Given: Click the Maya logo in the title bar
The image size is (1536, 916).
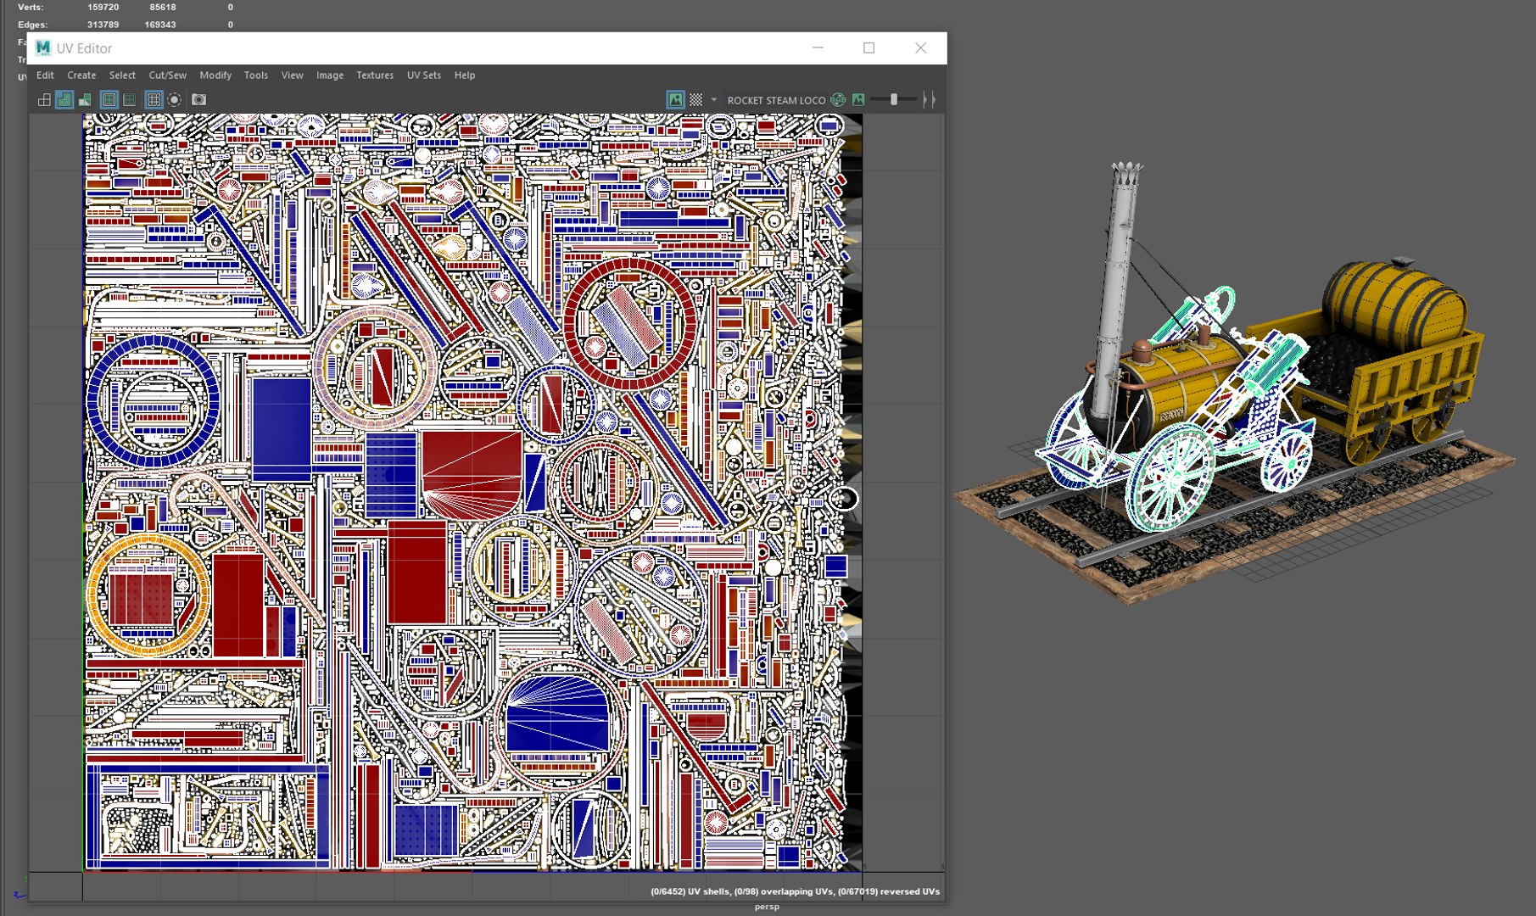Looking at the screenshot, I should (43, 48).
